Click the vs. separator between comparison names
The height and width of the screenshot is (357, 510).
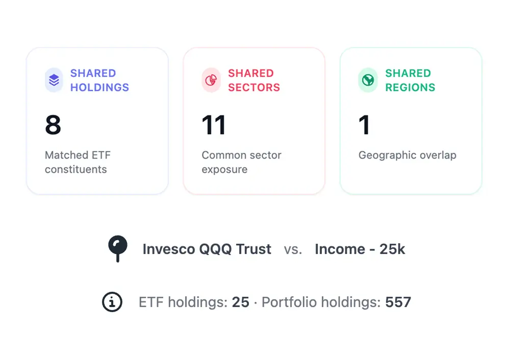(293, 250)
